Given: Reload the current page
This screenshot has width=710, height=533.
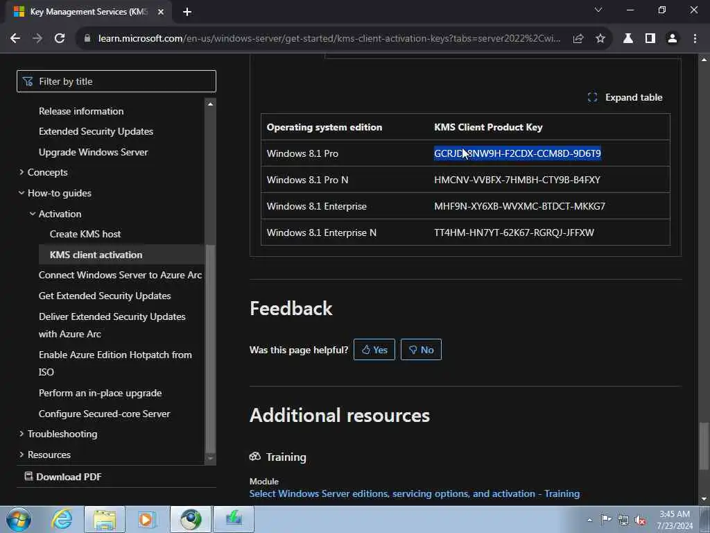Looking at the screenshot, I should coord(60,39).
